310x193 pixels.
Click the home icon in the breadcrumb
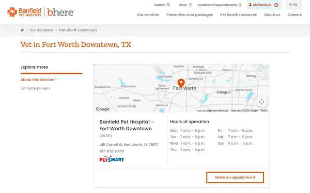pos(22,30)
